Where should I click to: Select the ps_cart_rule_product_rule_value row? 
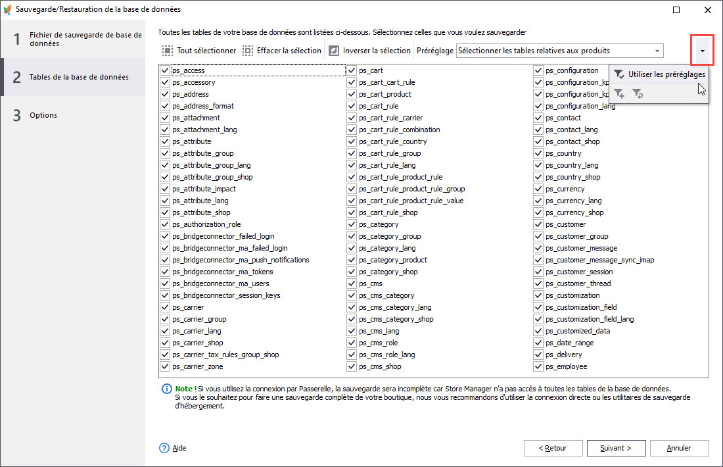[411, 201]
